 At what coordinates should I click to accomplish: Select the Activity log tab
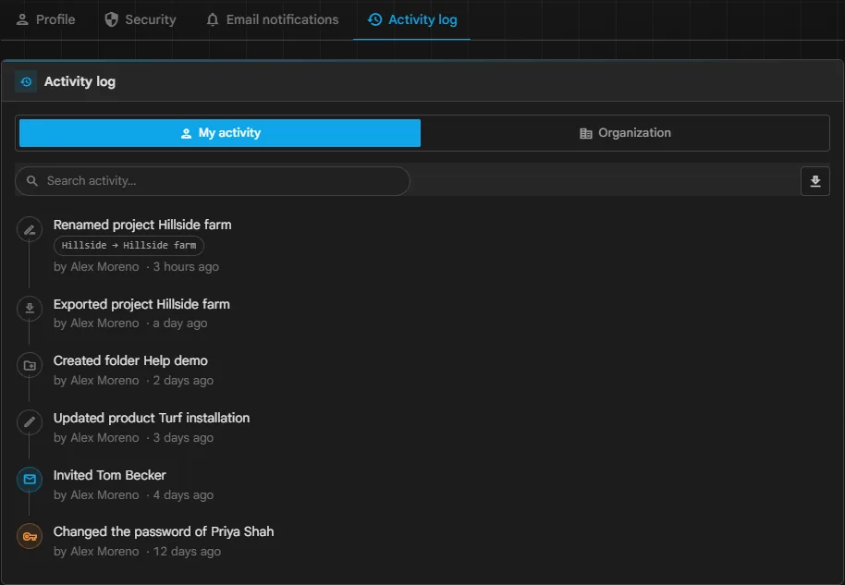point(411,20)
